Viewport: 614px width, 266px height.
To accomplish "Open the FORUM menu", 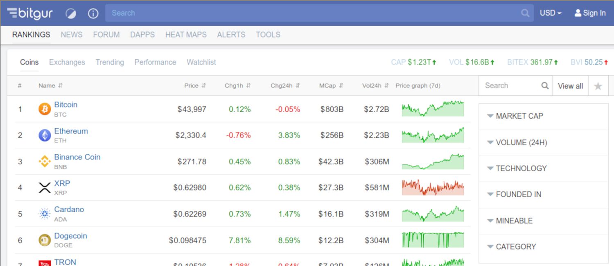I will 106,35.
